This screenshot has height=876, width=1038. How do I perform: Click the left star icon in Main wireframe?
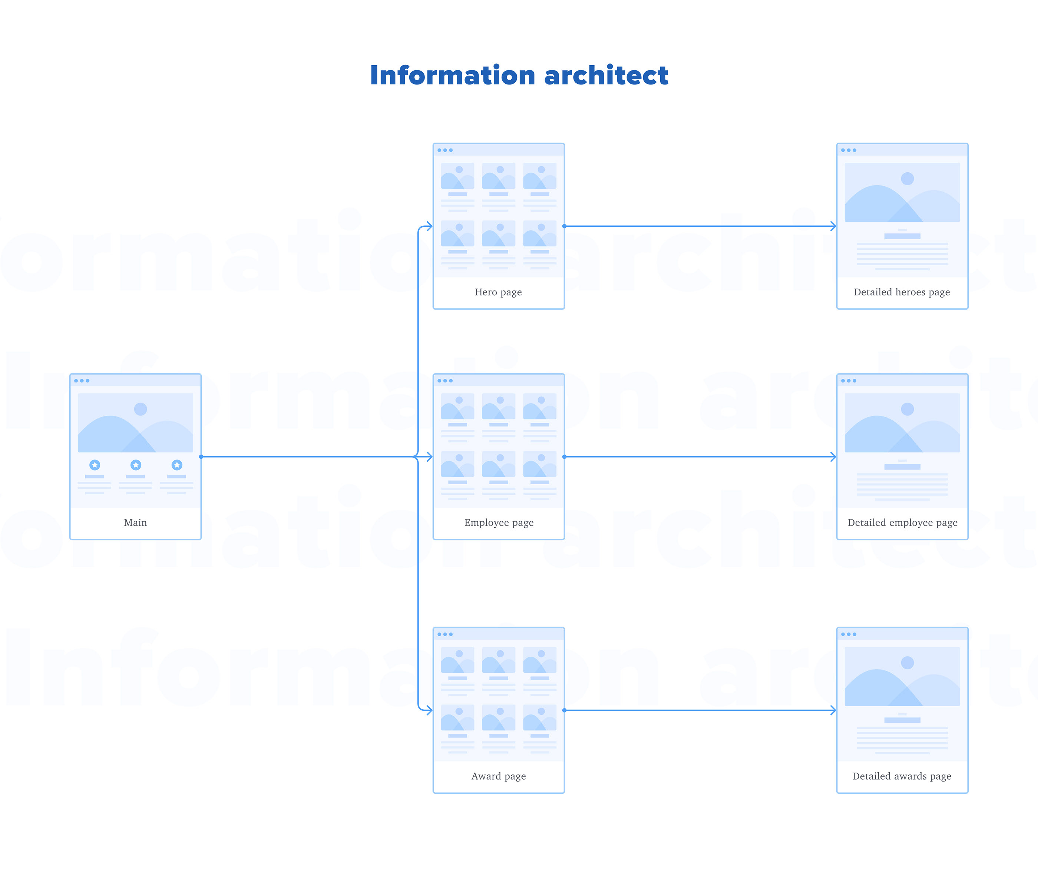[x=95, y=465]
